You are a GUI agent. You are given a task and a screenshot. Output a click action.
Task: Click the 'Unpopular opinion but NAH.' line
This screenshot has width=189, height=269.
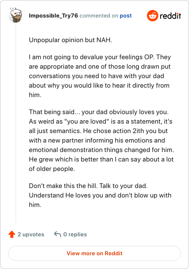point(70,40)
